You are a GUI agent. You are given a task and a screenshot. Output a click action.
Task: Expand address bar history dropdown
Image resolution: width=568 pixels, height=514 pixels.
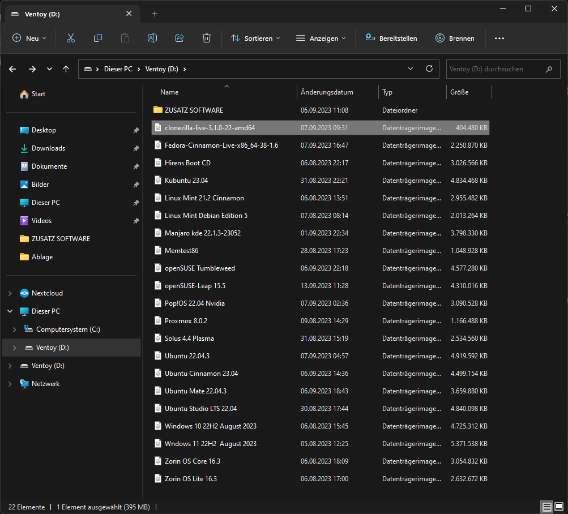pos(411,68)
